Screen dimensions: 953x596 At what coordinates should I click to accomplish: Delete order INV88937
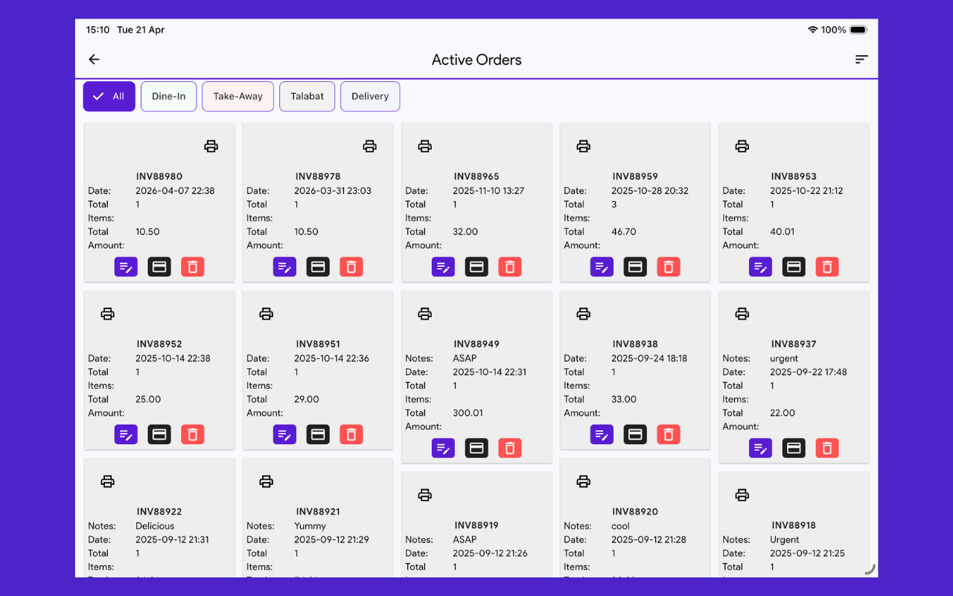827,448
